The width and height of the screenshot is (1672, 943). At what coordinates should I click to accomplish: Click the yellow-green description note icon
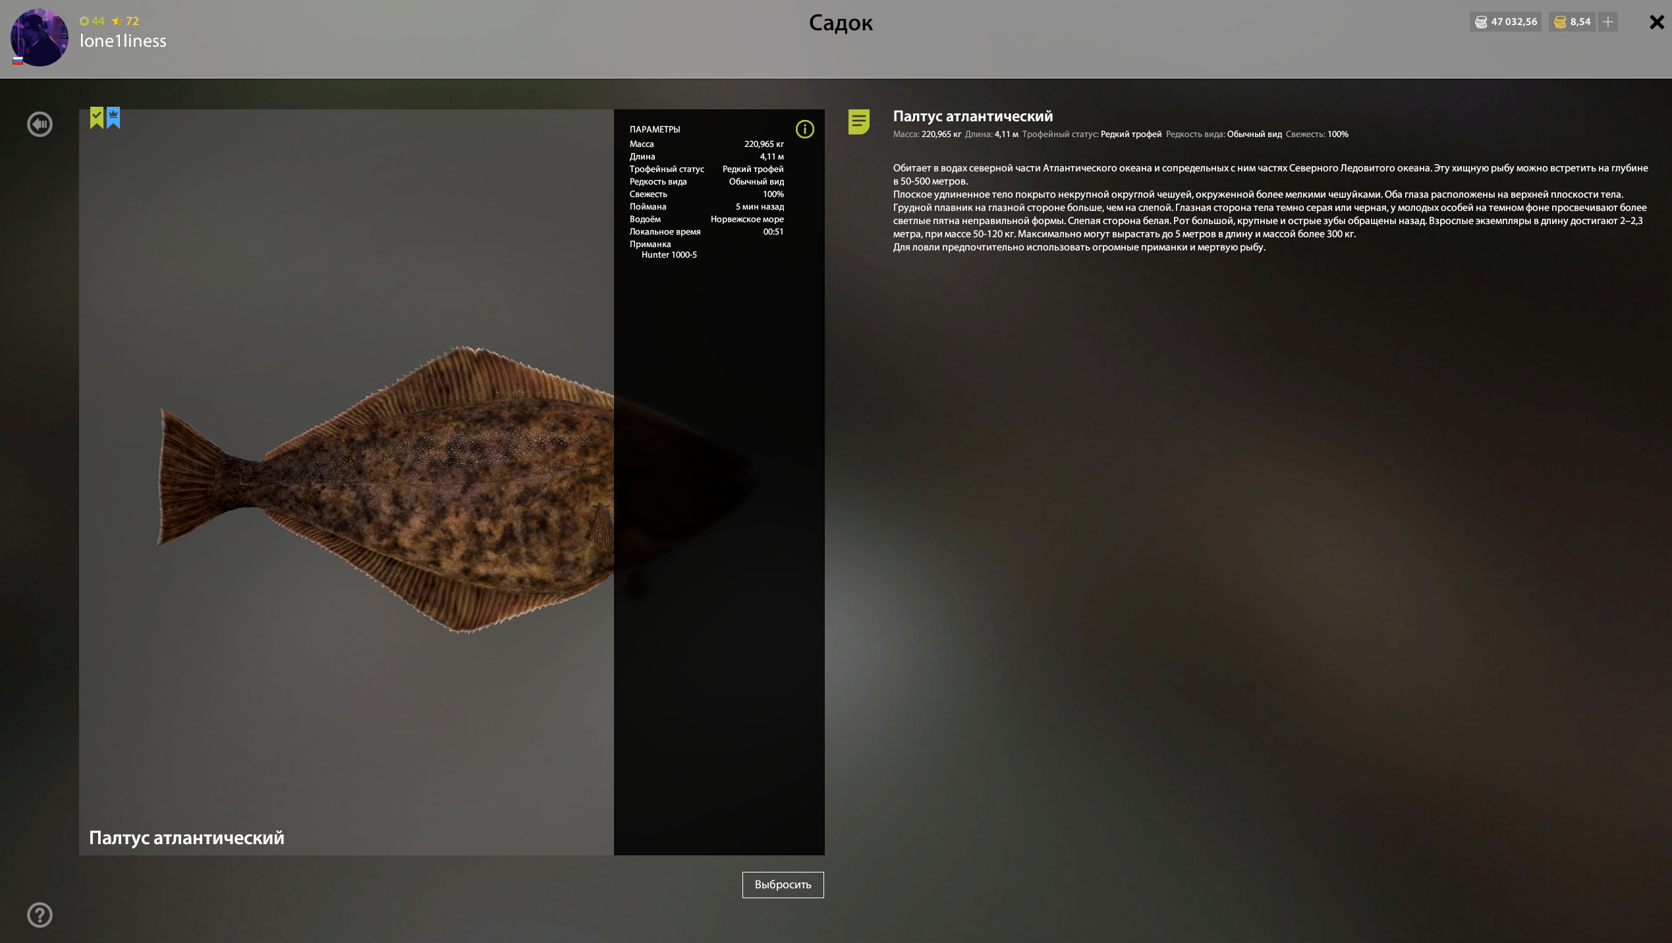[858, 121]
